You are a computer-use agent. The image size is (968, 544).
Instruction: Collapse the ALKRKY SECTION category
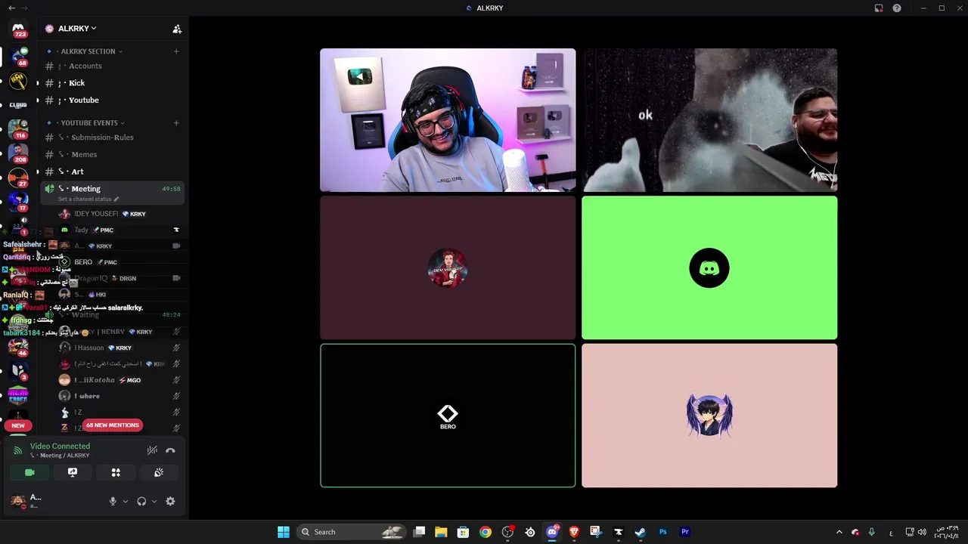pos(88,51)
